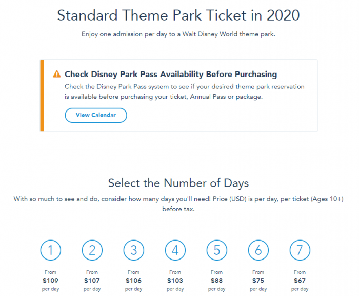
Task: Click the $109 per day price
Action: pyautogui.click(x=50, y=281)
